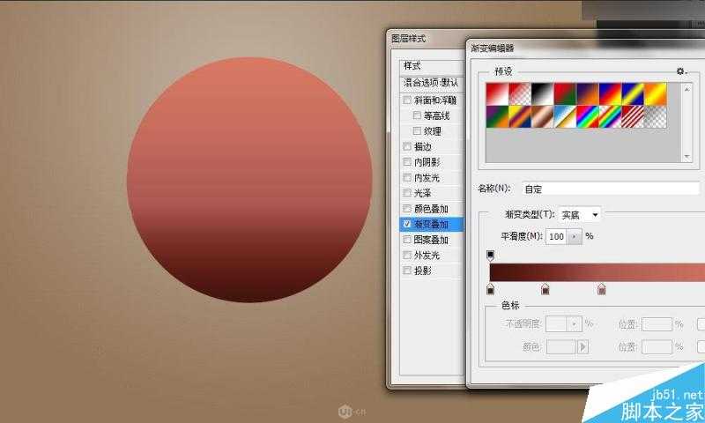The height and width of the screenshot is (423, 705).
Task: Select the black opacity stop above gradient bar
Action: [491, 256]
